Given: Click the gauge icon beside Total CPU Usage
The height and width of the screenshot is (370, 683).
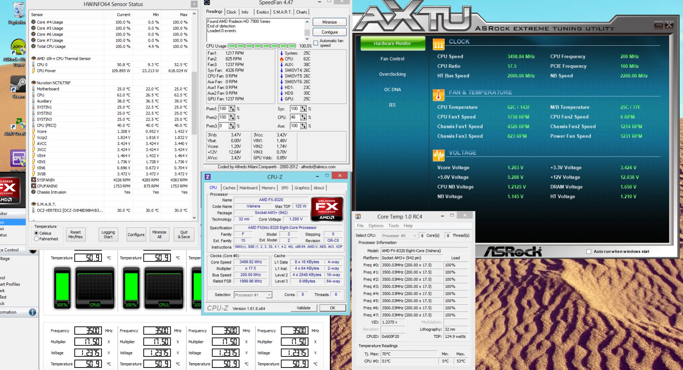Looking at the screenshot, I should (34, 46).
